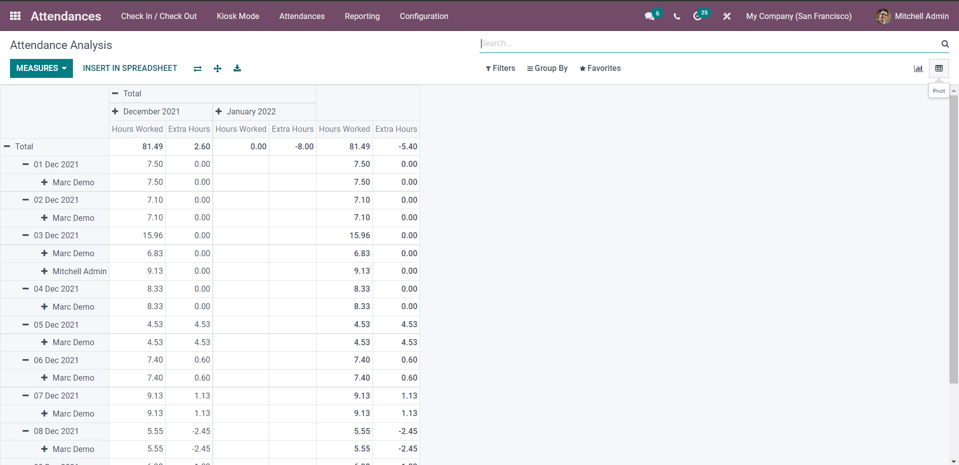Sort by January Extra Hours header
The height and width of the screenshot is (465, 959).
[293, 129]
